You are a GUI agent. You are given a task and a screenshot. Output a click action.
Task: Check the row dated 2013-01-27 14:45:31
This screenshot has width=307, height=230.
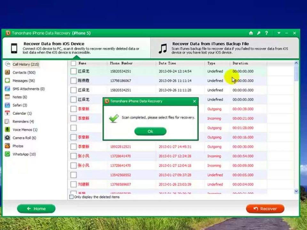[x=74, y=147]
